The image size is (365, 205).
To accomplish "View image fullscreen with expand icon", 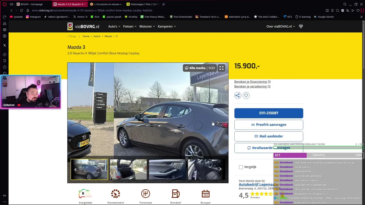I will (x=221, y=68).
